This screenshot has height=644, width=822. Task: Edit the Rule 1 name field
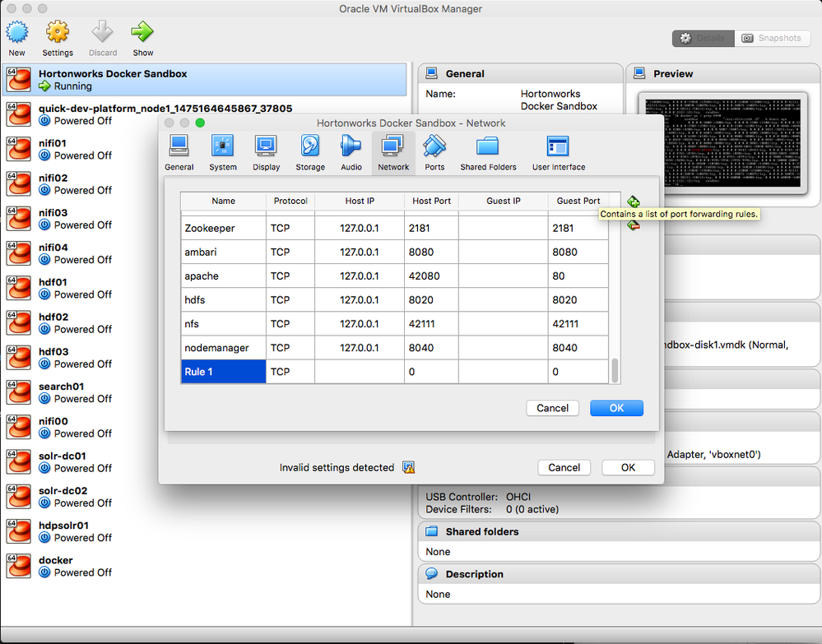click(223, 372)
